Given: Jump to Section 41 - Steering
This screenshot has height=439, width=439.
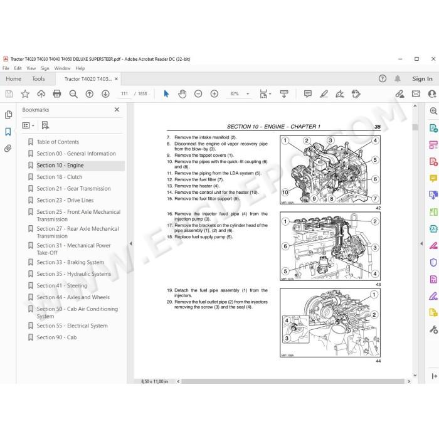Looking at the screenshot, I should tap(62, 285).
